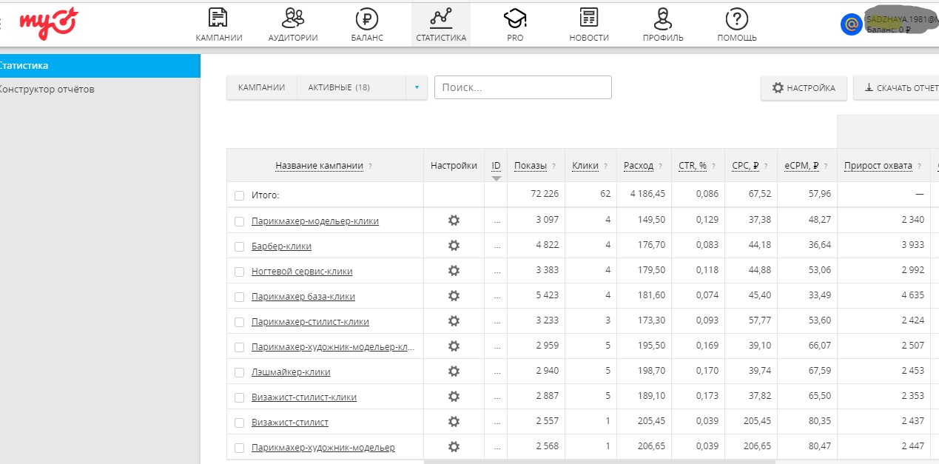Click gear settings for Барбер-клики campaign
This screenshot has height=464, width=939.
click(454, 246)
